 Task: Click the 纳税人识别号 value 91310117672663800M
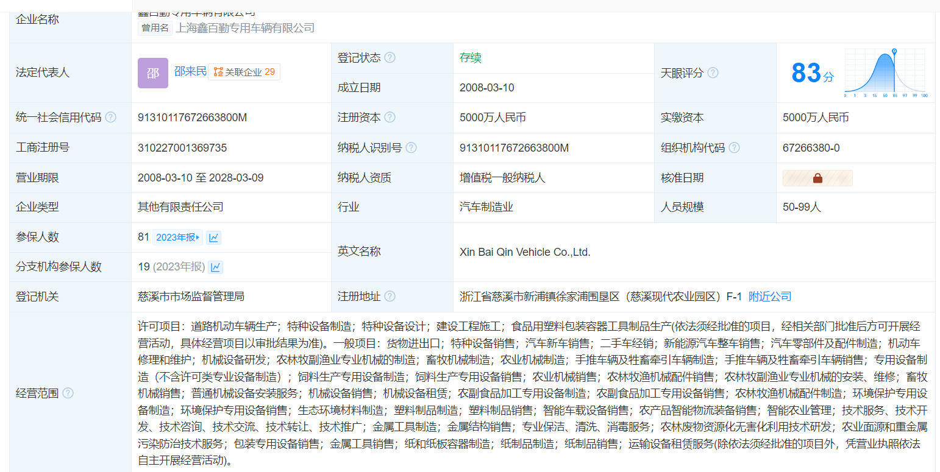coord(515,147)
